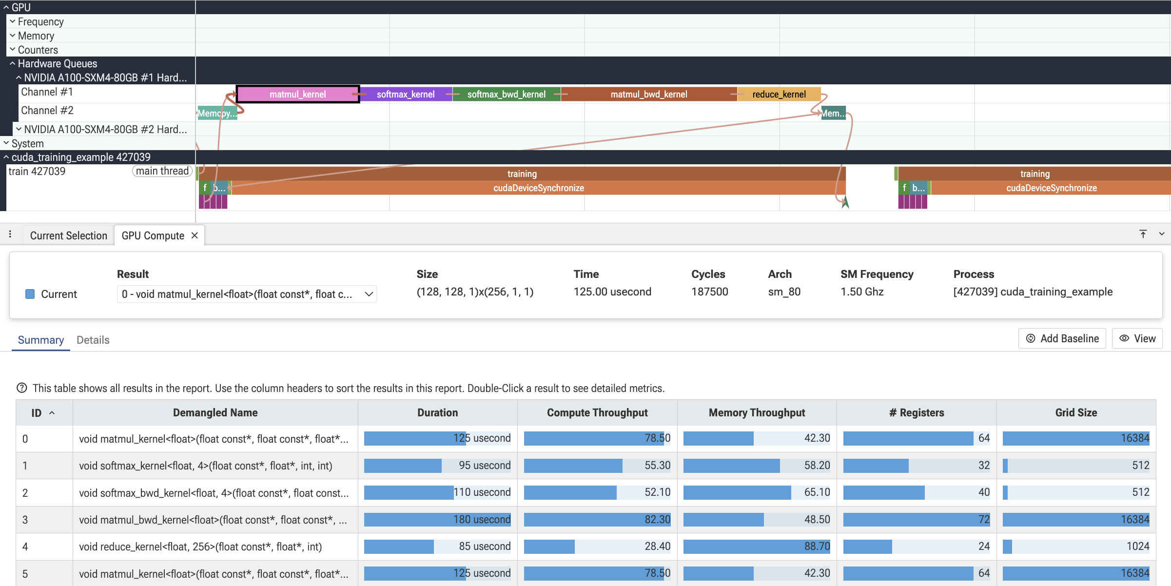Screen dimensions: 1171x586
Task: Select the softmax_bwd_kernel slice
Action: tap(507, 94)
